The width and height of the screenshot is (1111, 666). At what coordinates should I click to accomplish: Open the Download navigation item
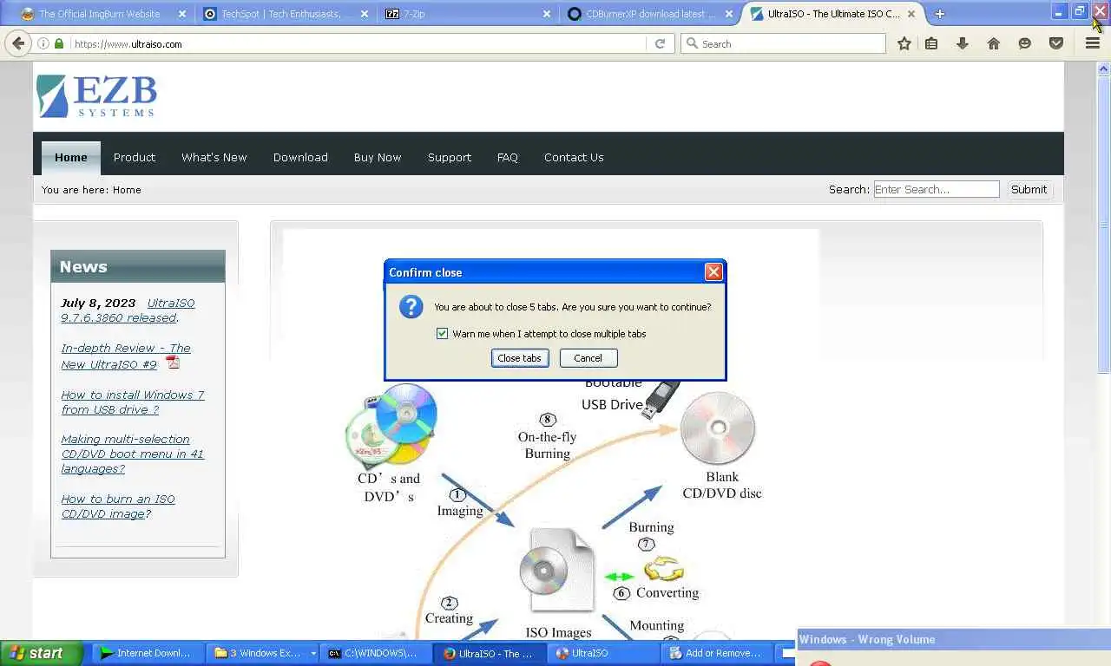coord(300,157)
